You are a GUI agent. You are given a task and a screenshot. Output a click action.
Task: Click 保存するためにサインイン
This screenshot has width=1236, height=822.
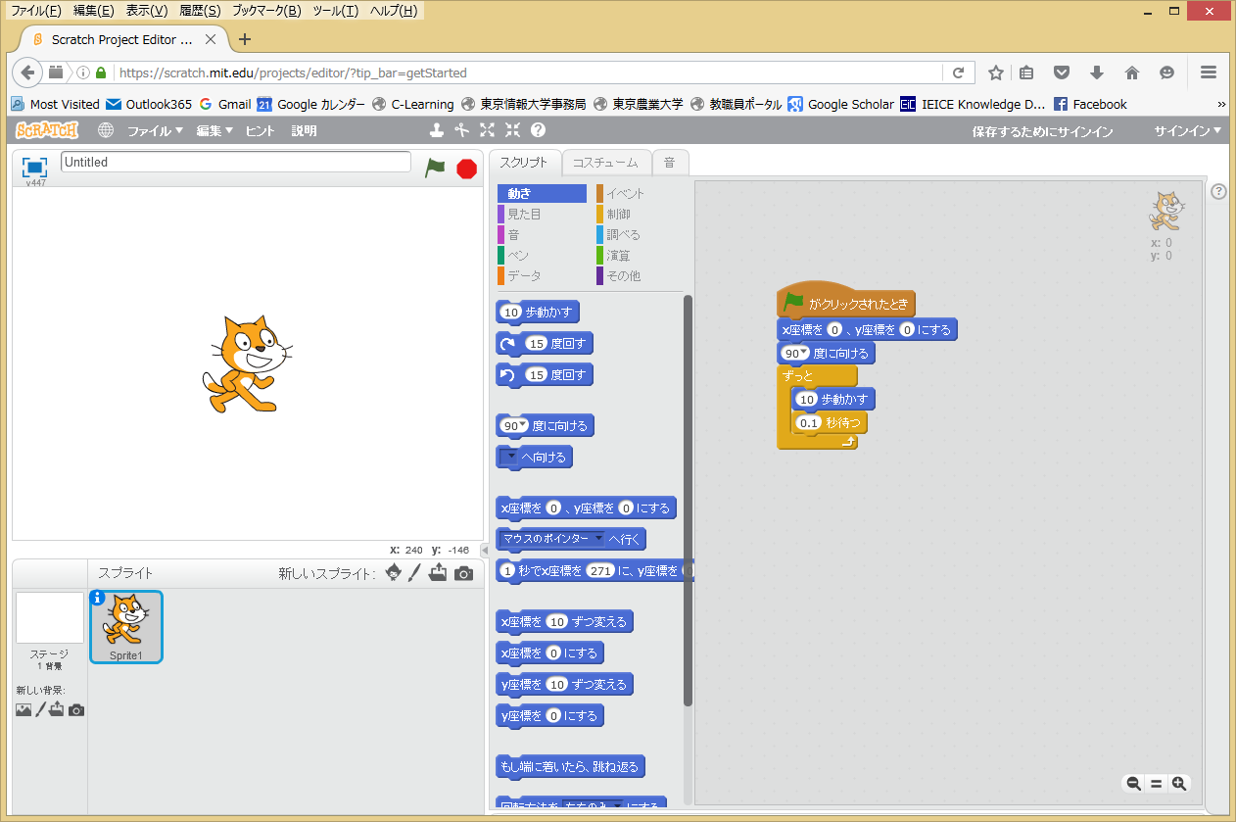coord(1042,130)
